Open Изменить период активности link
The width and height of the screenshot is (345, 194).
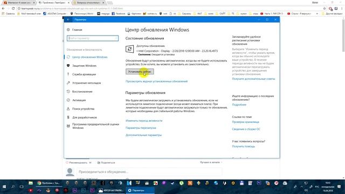pos(144,121)
